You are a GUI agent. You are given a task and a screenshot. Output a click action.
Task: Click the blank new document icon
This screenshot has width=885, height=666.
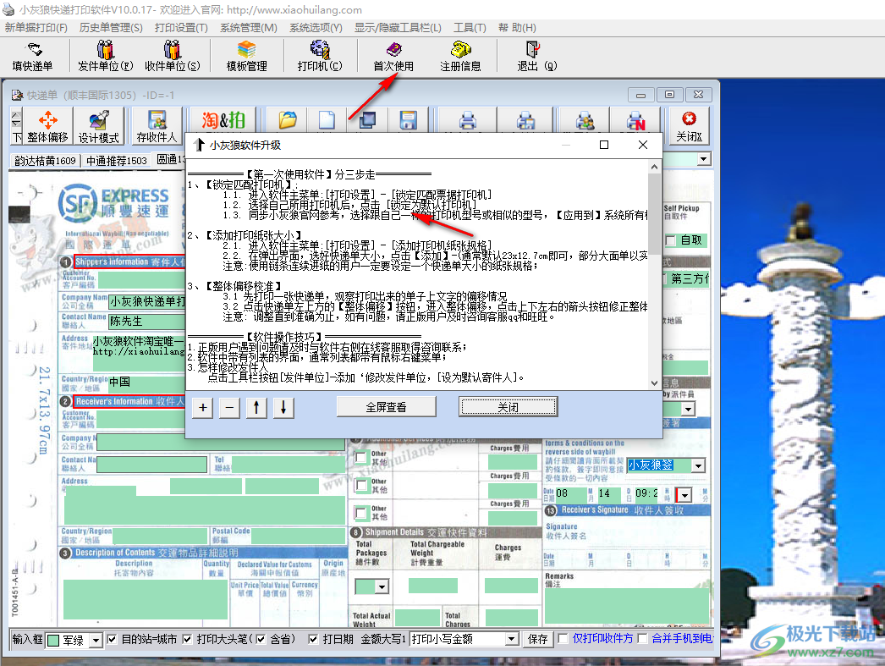tap(327, 120)
